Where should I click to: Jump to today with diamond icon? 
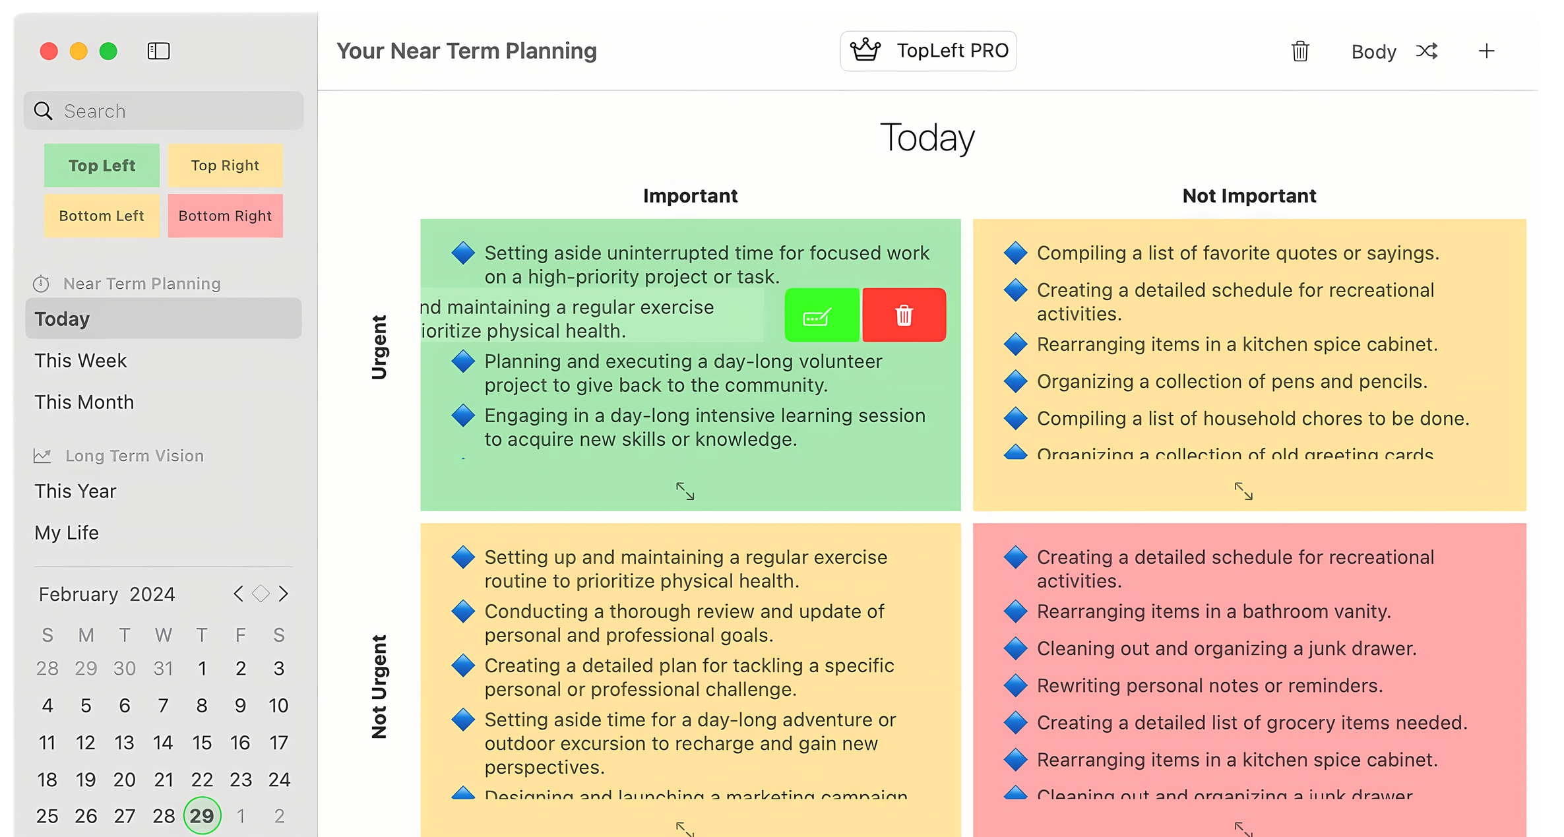pos(261,594)
